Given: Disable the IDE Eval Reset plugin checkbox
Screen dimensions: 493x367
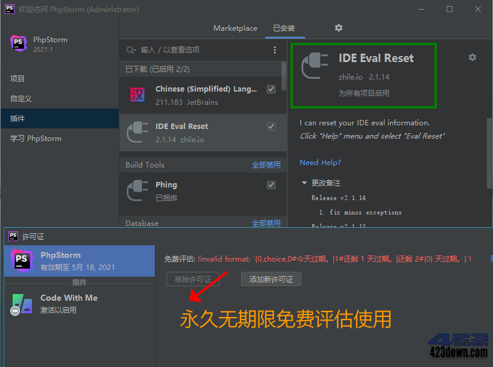Looking at the screenshot, I should [271, 126].
